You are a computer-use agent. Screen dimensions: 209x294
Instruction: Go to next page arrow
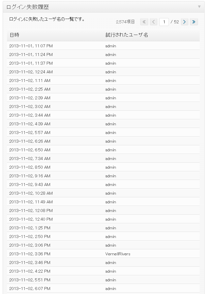point(184,22)
